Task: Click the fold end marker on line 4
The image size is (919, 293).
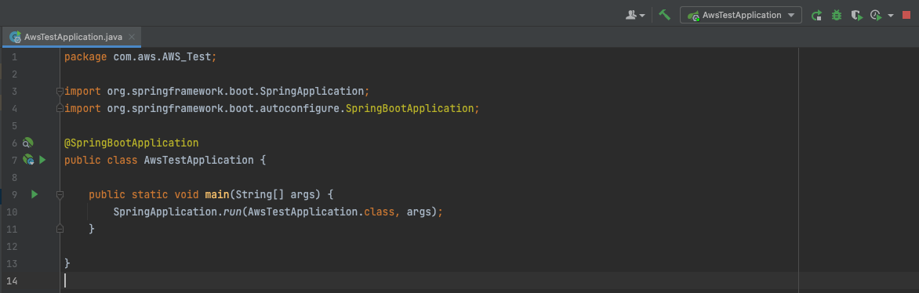Action: tap(59, 108)
